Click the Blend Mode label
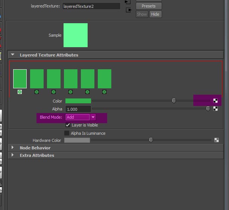229x210 pixels. click(x=51, y=117)
